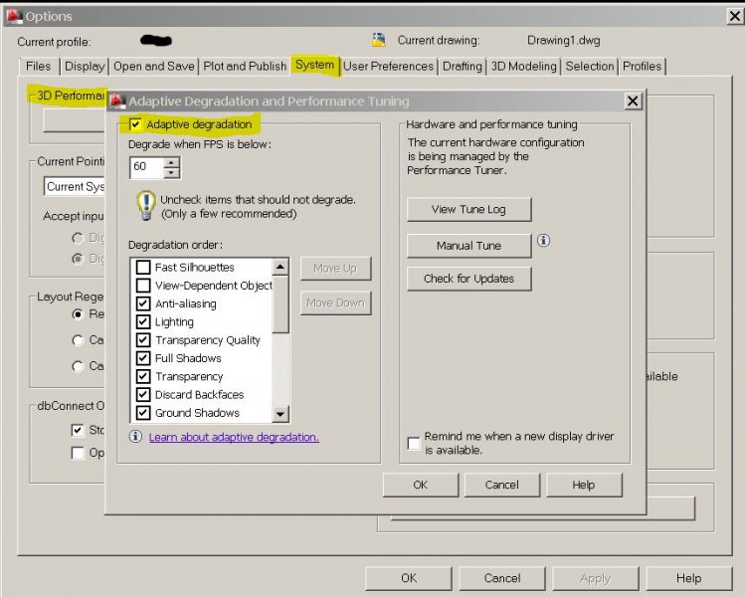Click the light bulb tip icon

coord(146,205)
